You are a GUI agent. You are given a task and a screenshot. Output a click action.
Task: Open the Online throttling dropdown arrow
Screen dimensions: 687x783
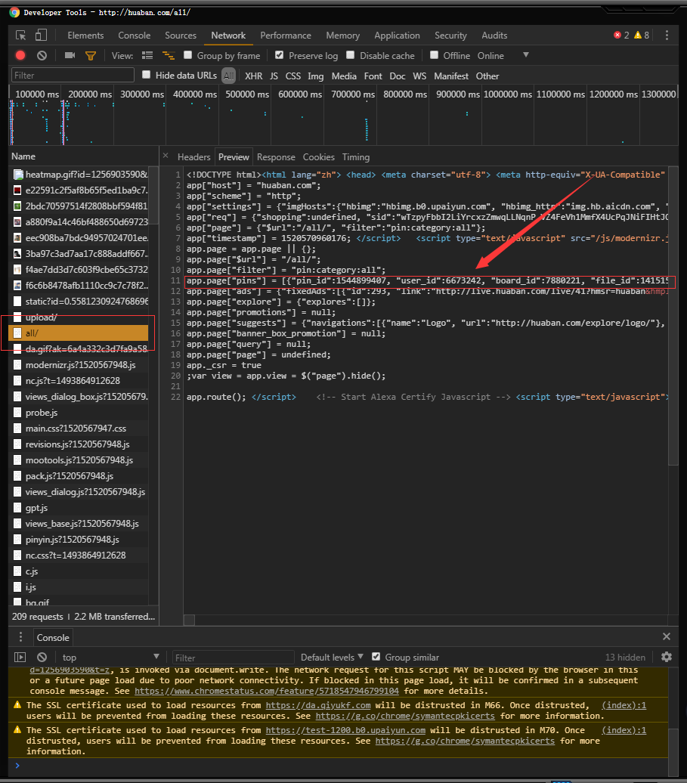click(x=526, y=55)
